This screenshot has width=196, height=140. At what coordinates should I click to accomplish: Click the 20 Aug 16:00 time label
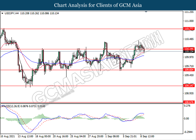click(x=60, y=136)
